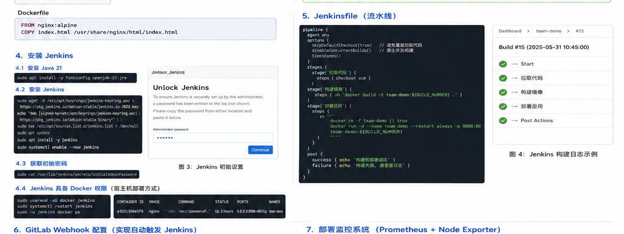
Task: Click the docker build -t team-demo line
Action: click(x=388, y=95)
